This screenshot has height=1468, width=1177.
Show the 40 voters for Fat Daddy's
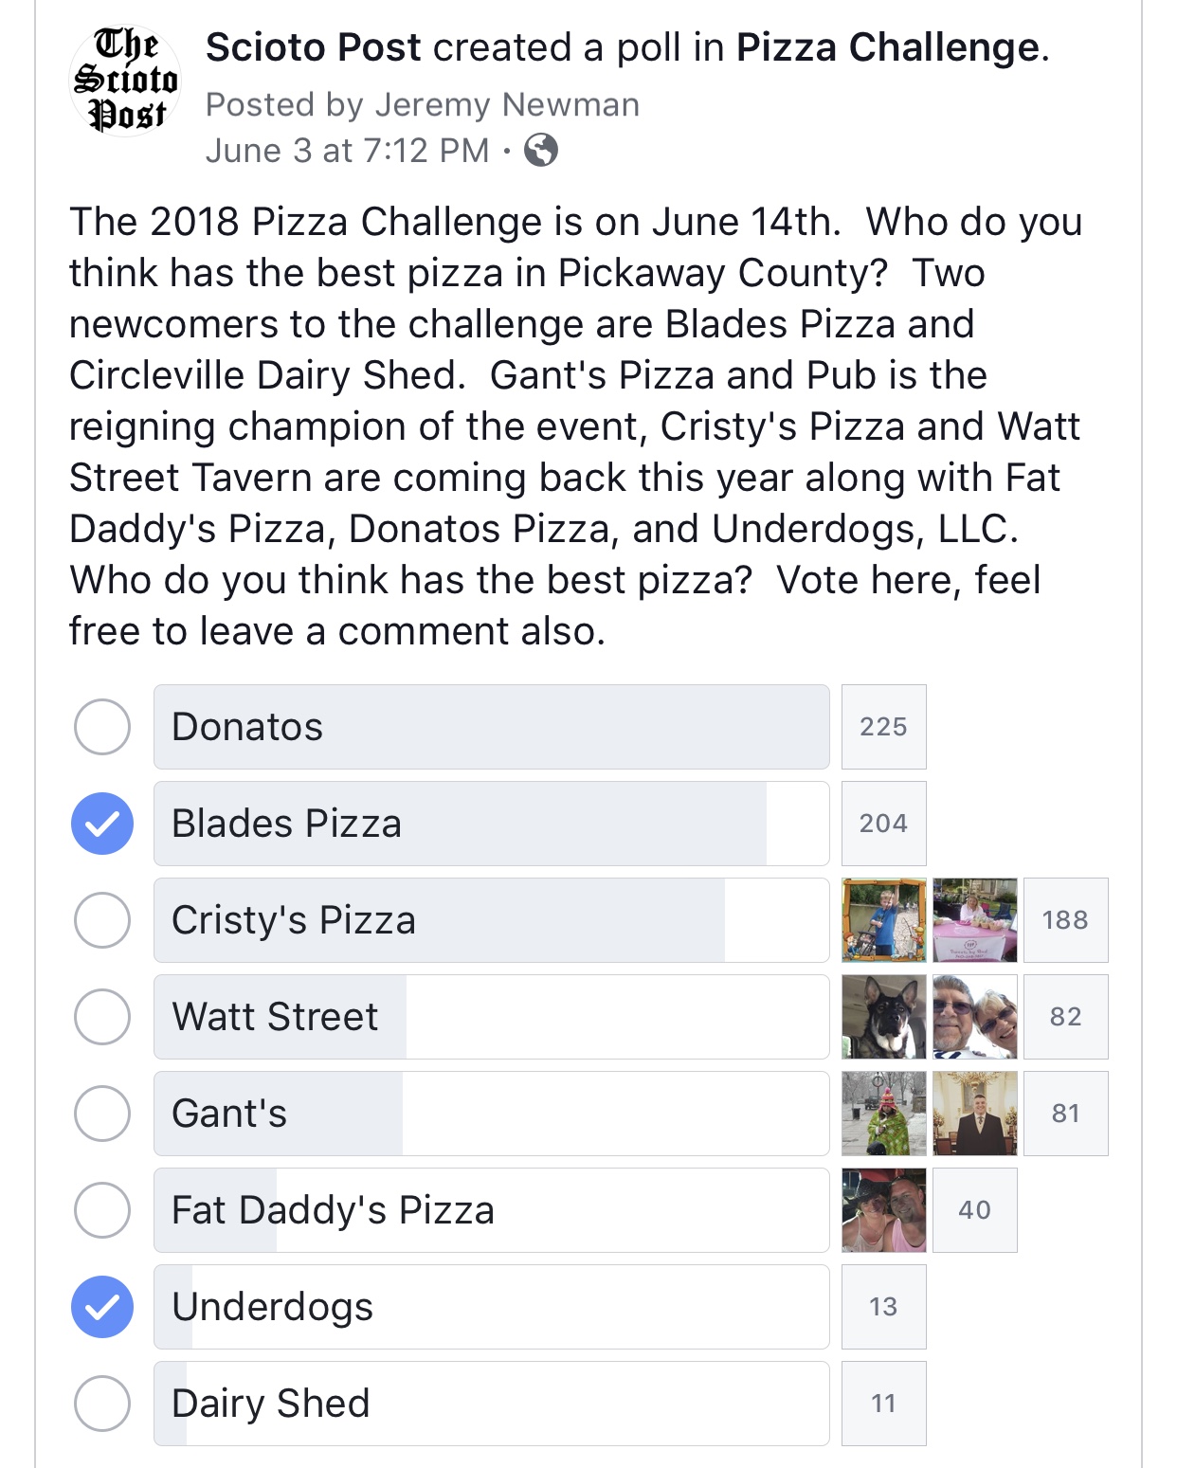point(974,1210)
